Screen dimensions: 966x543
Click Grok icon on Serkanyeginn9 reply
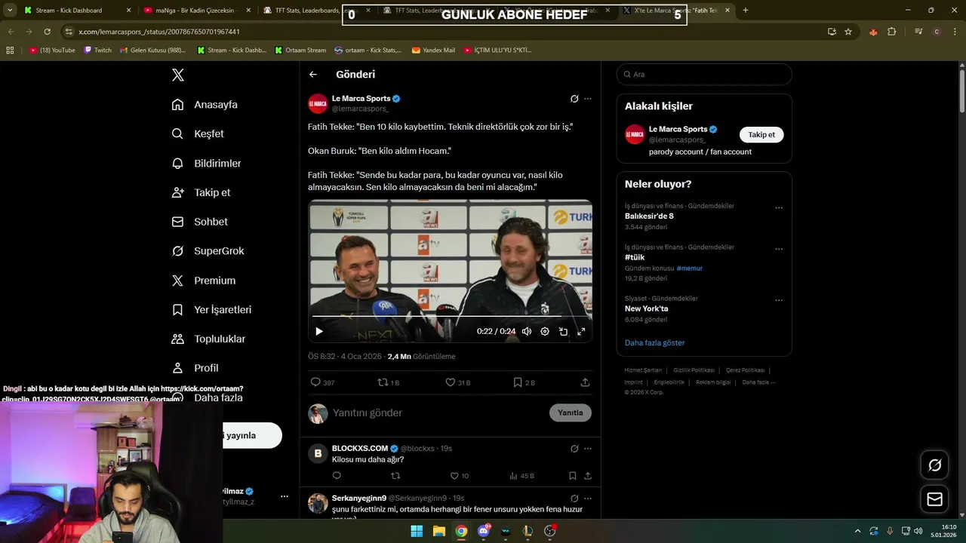tap(574, 499)
